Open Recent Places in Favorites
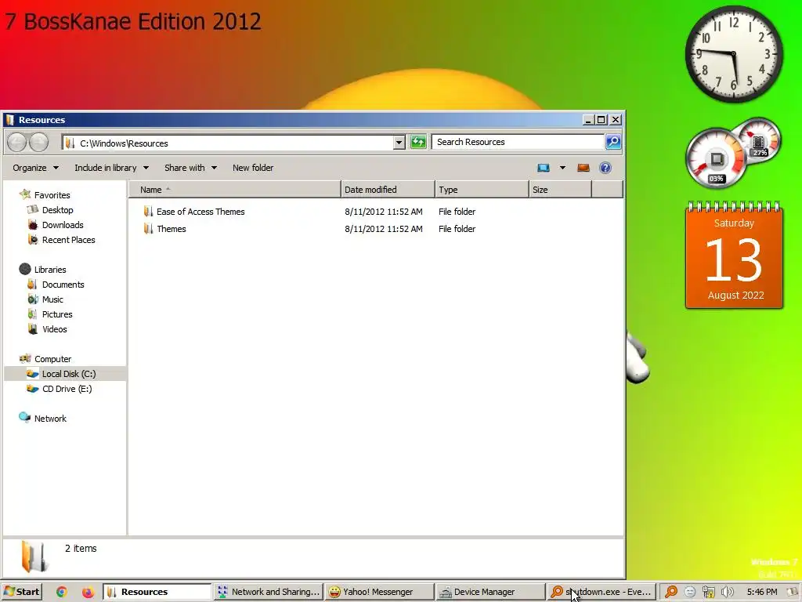 (69, 240)
